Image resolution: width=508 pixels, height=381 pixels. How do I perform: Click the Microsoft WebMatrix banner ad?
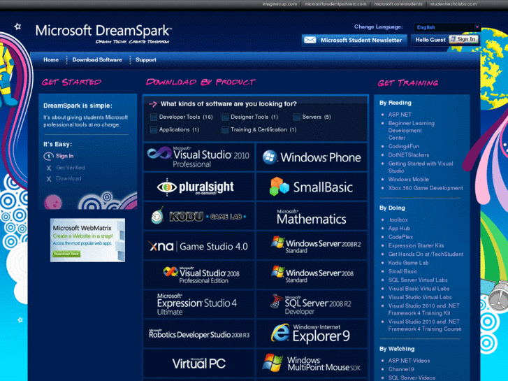click(87, 240)
